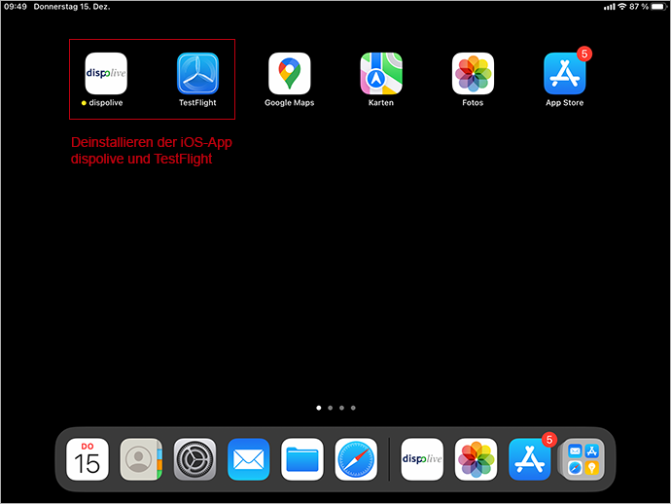Image resolution: width=671 pixels, height=504 pixels.
Task: Tap the first page indicator dot
Action: click(318, 408)
